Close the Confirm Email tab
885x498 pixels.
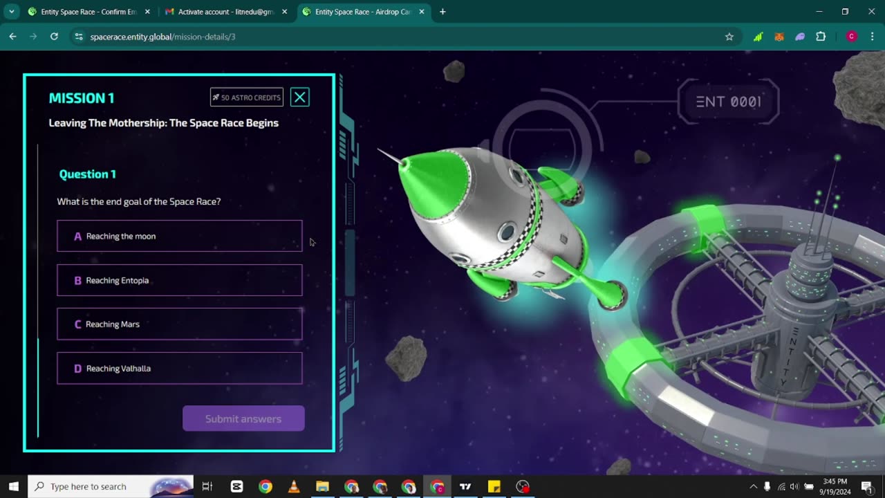(147, 12)
